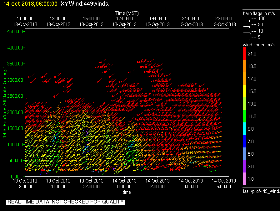Click the light green 13.0 color bar segment

pos(245,104)
